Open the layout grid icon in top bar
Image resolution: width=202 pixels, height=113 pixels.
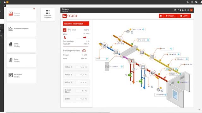(192, 2)
